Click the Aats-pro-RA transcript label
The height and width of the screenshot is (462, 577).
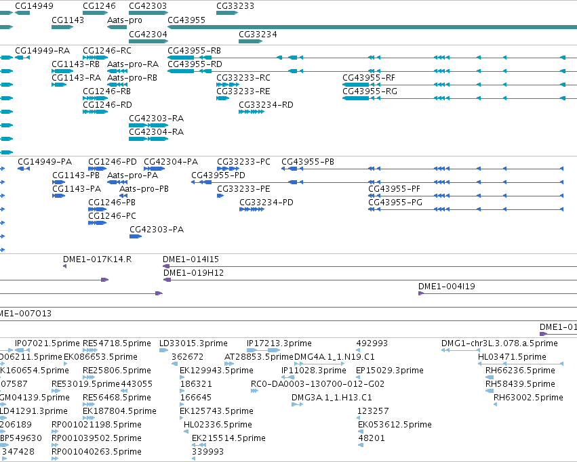click(x=133, y=64)
